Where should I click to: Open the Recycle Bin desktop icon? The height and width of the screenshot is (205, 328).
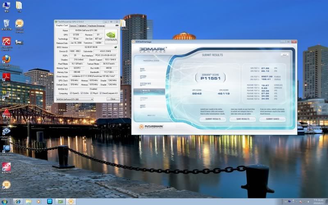coord(7,25)
